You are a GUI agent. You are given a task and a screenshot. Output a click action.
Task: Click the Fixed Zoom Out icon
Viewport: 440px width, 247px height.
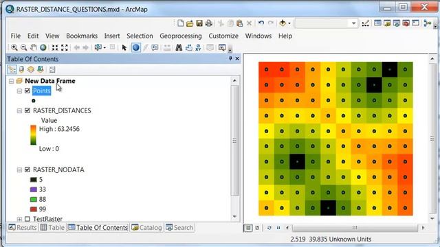pyautogui.click(x=65, y=47)
